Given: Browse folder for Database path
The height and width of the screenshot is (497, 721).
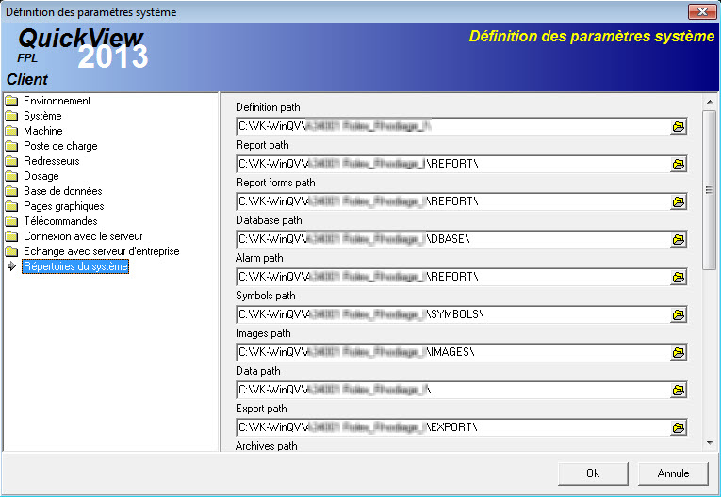Looking at the screenshot, I should pos(679,240).
